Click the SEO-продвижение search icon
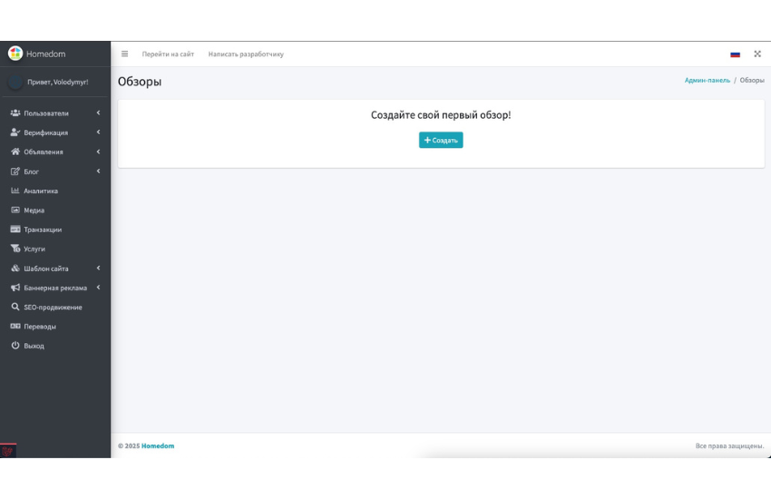Viewport: 771px width, 499px height. point(15,308)
